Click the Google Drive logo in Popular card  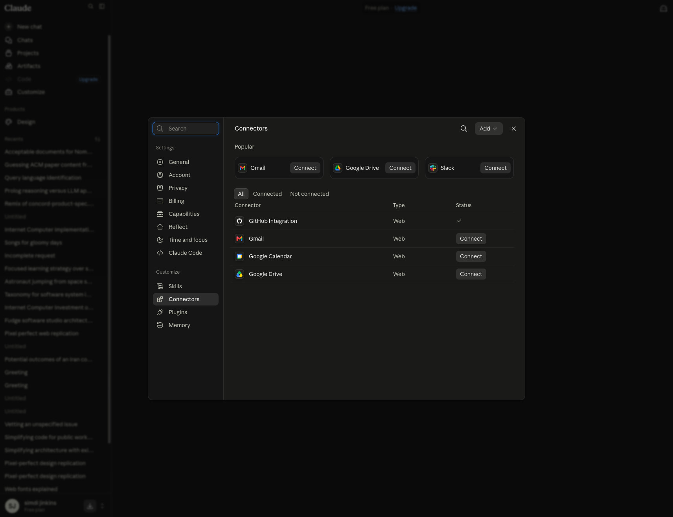338,168
